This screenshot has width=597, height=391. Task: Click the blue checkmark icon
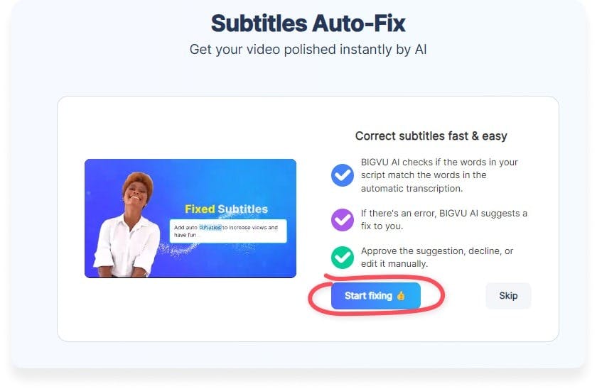343,175
